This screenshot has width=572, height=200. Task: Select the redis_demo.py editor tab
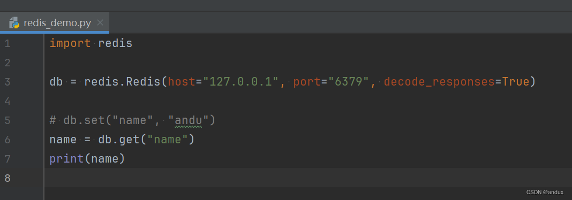(55, 22)
